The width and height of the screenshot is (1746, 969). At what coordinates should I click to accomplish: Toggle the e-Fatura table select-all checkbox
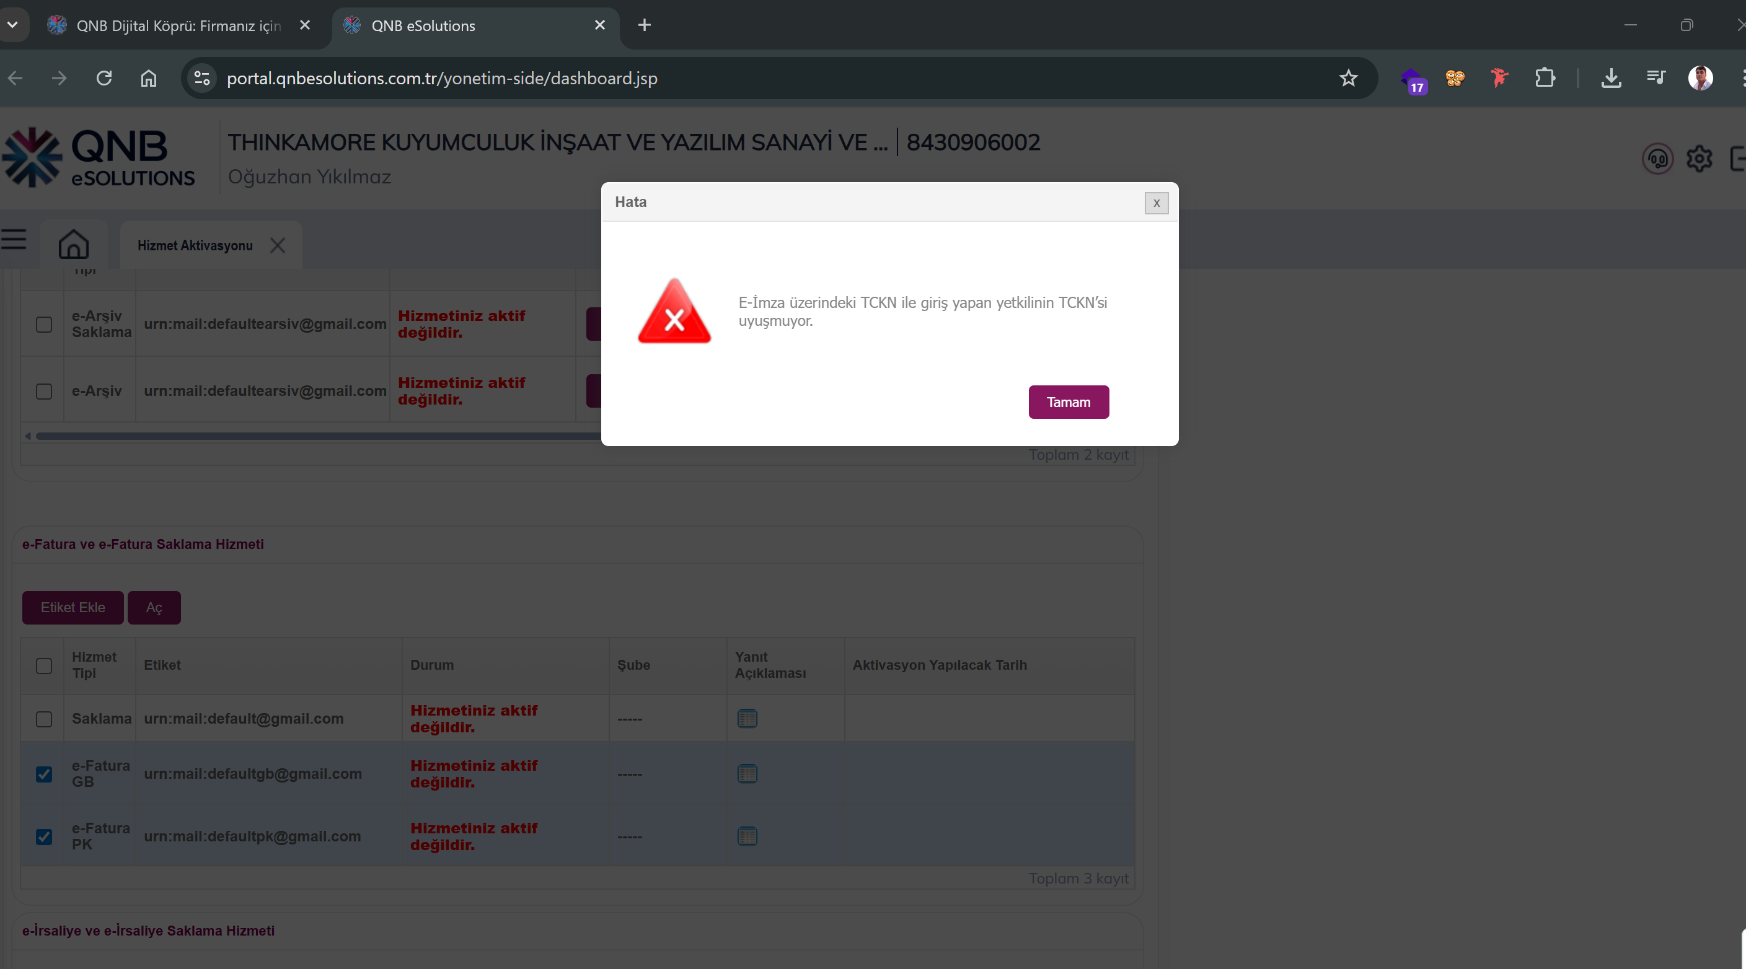point(44,666)
